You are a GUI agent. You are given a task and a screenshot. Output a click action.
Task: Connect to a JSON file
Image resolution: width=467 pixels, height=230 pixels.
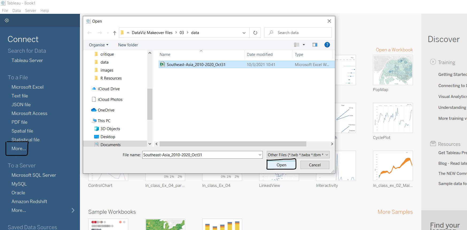tap(21, 105)
